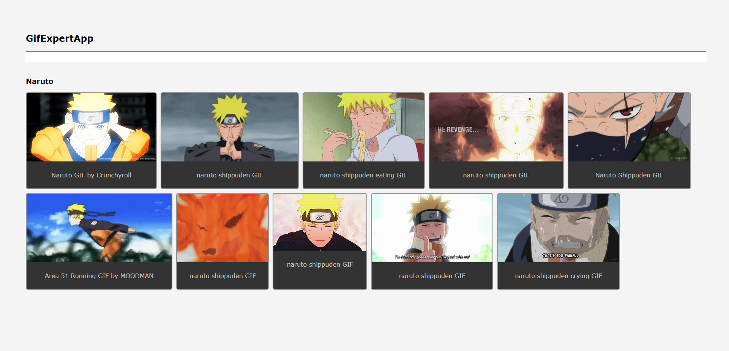This screenshot has width=729, height=351.
Task: Click the 'Naruto Shippuden GIF' caption under Kakashi
Action: 629,175
